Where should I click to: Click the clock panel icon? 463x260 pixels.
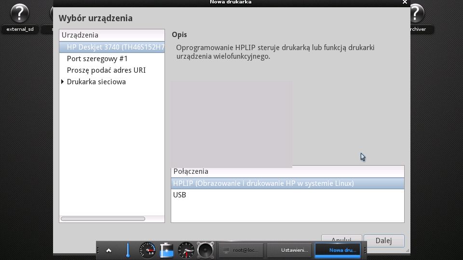coord(186,250)
